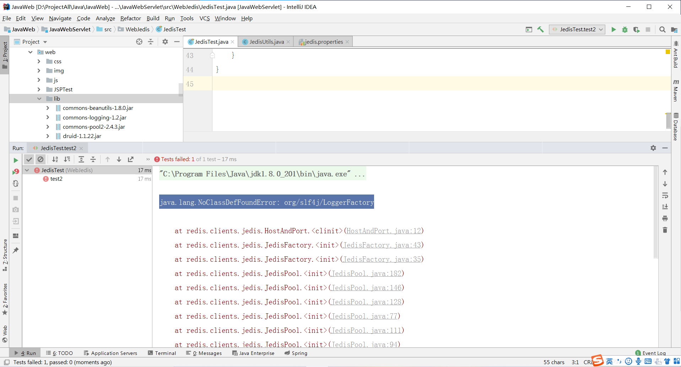Expand druid-1.1.22.jar
Image resolution: width=681 pixels, height=367 pixels.
pyautogui.click(x=48, y=136)
